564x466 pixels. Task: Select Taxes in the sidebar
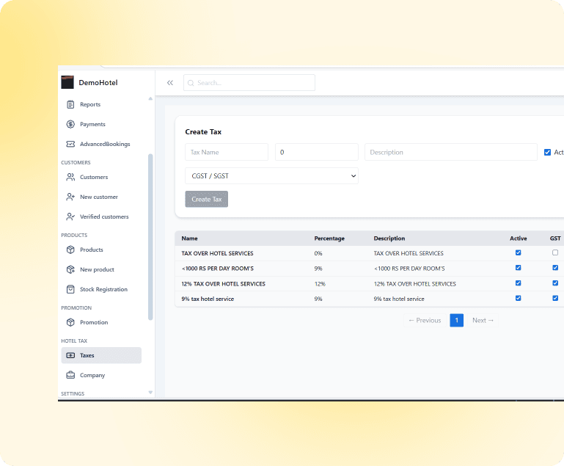click(x=101, y=355)
